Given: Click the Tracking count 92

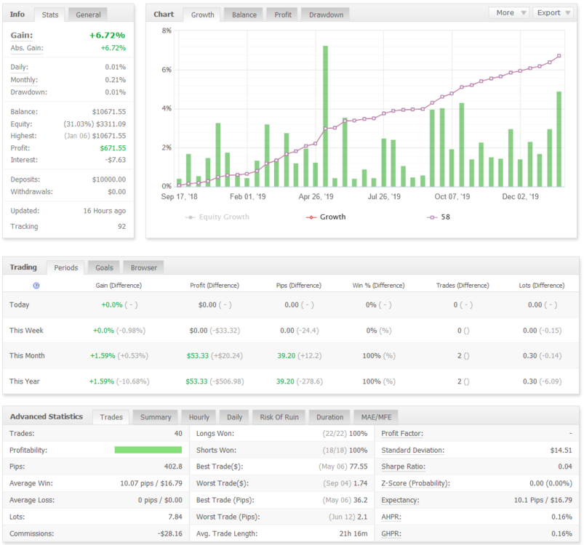Looking at the screenshot, I should [121, 227].
